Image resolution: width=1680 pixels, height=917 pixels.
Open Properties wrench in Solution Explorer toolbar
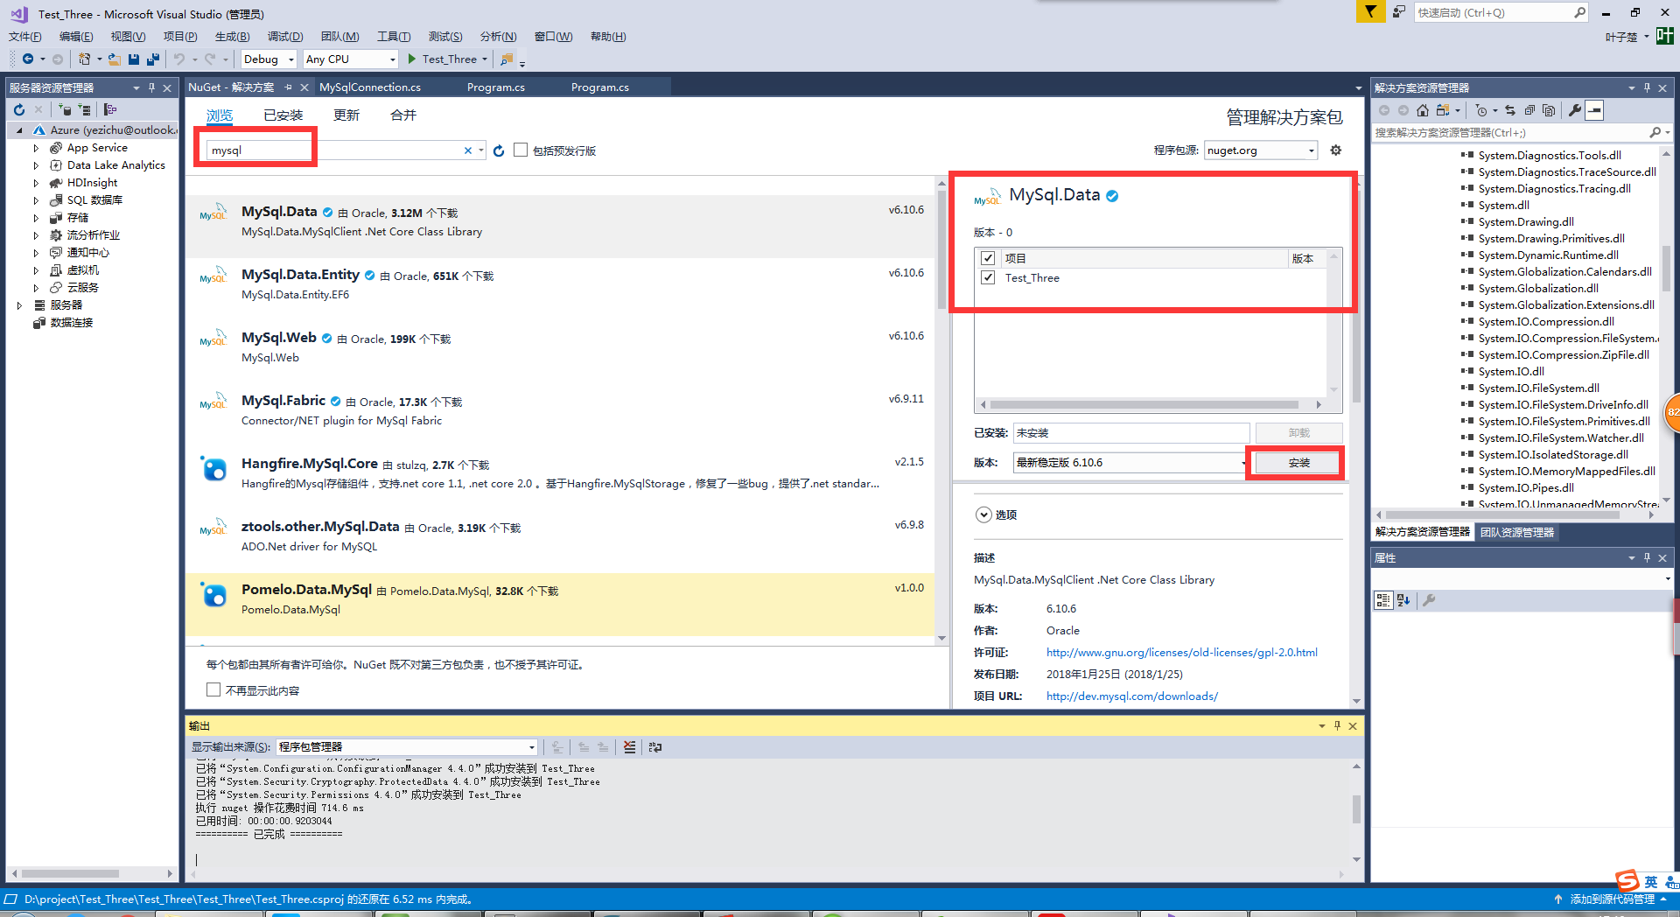1575,110
